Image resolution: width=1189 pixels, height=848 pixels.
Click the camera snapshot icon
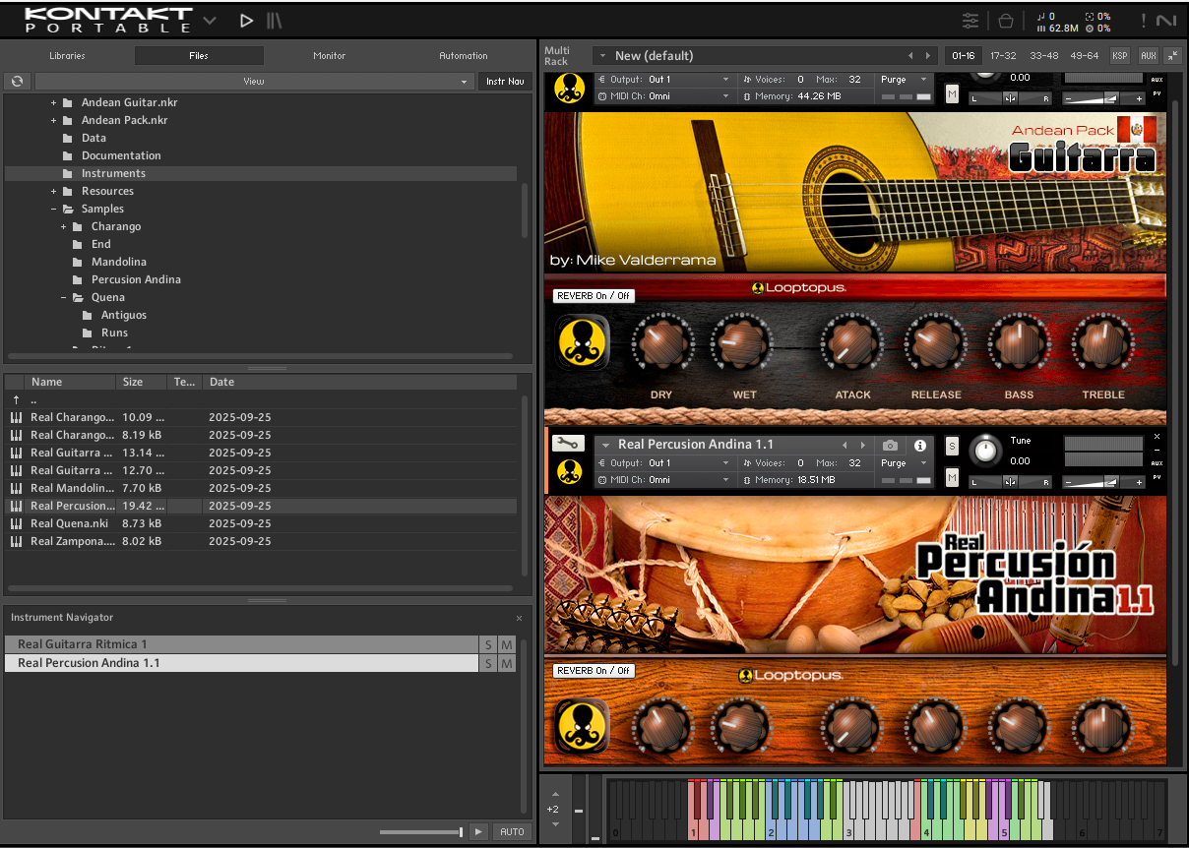890,446
